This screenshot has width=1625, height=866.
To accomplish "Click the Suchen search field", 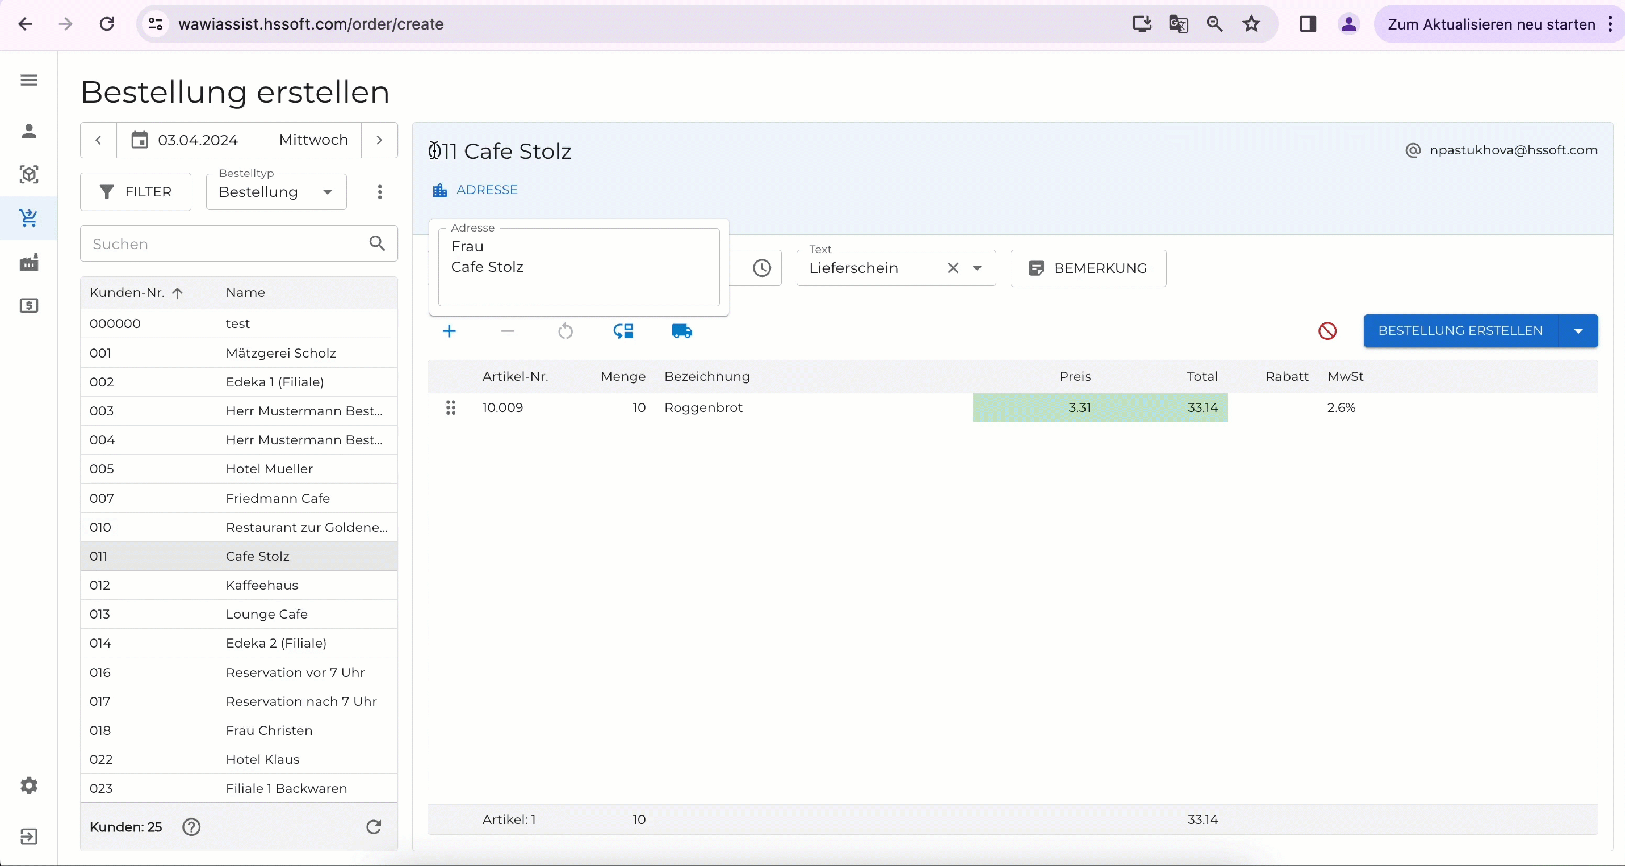I will click(x=224, y=244).
